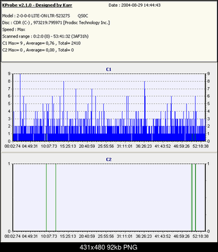Viewport: 218px width, 252px height.
Task: Click the C2 Max= 0 statistics line
Action: (38, 50)
